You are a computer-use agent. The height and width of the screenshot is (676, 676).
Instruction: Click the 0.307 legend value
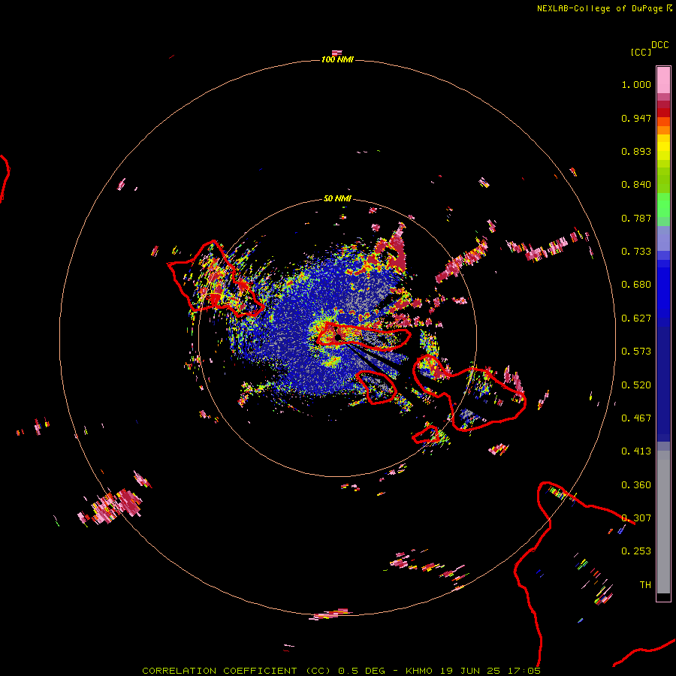636,518
